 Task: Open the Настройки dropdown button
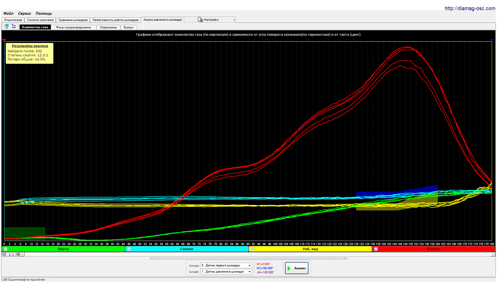coord(210,20)
